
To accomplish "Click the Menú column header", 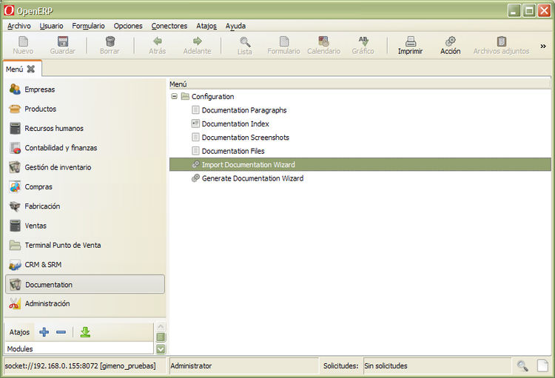I will tap(360, 84).
